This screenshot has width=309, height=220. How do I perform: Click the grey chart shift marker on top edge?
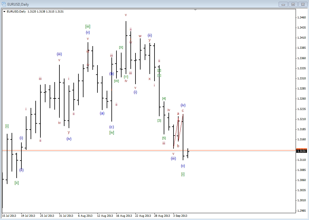(x=195, y=10)
